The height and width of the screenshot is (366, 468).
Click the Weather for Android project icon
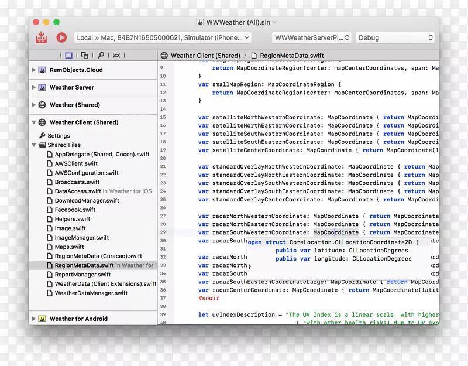42,319
